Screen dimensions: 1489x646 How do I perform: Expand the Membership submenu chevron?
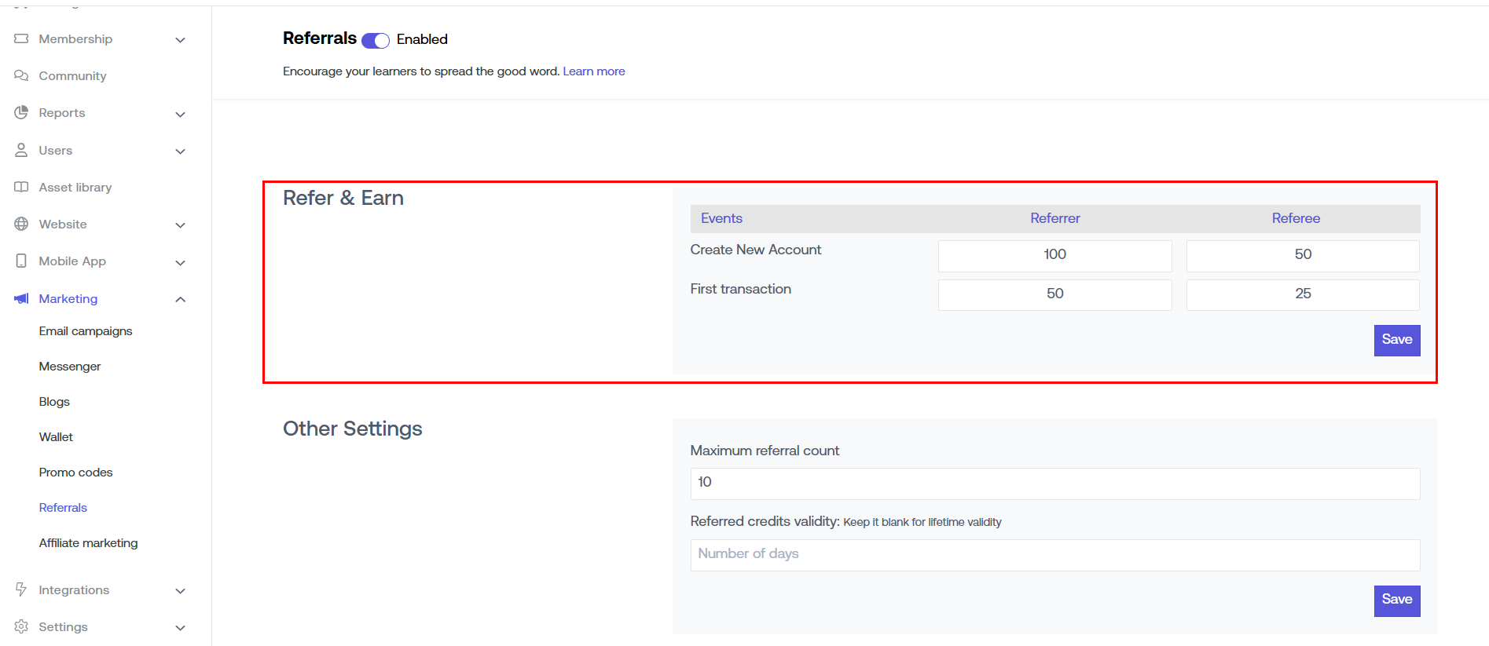click(x=180, y=40)
